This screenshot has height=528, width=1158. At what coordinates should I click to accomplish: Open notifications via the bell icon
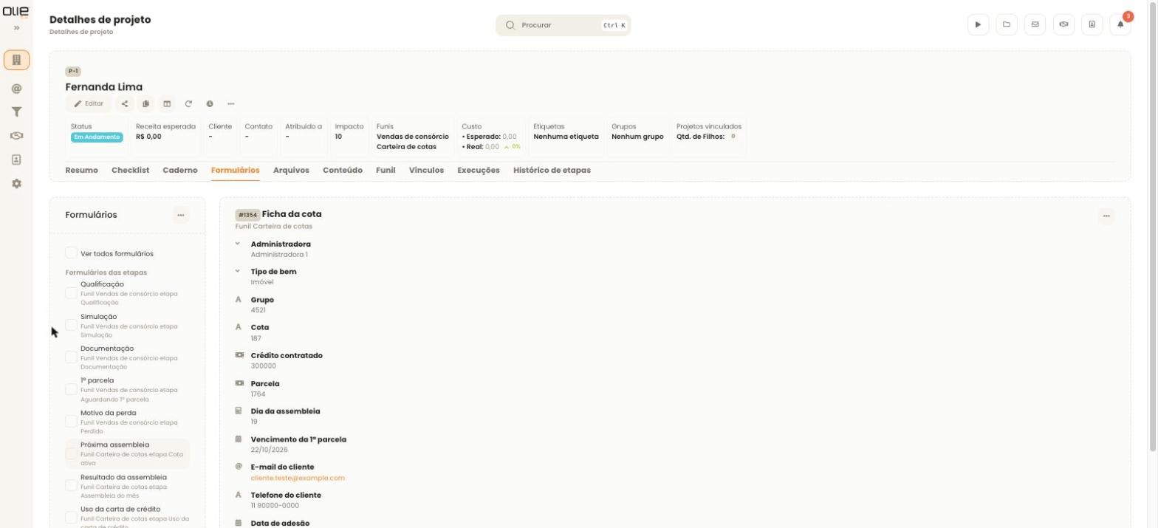click(1120, 24)
